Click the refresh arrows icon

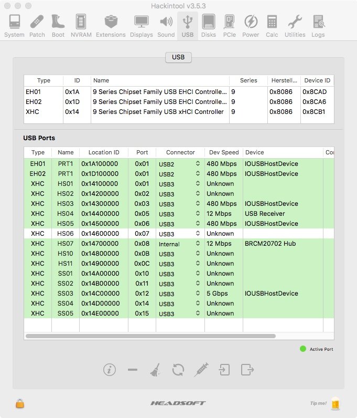coord(178,370)
